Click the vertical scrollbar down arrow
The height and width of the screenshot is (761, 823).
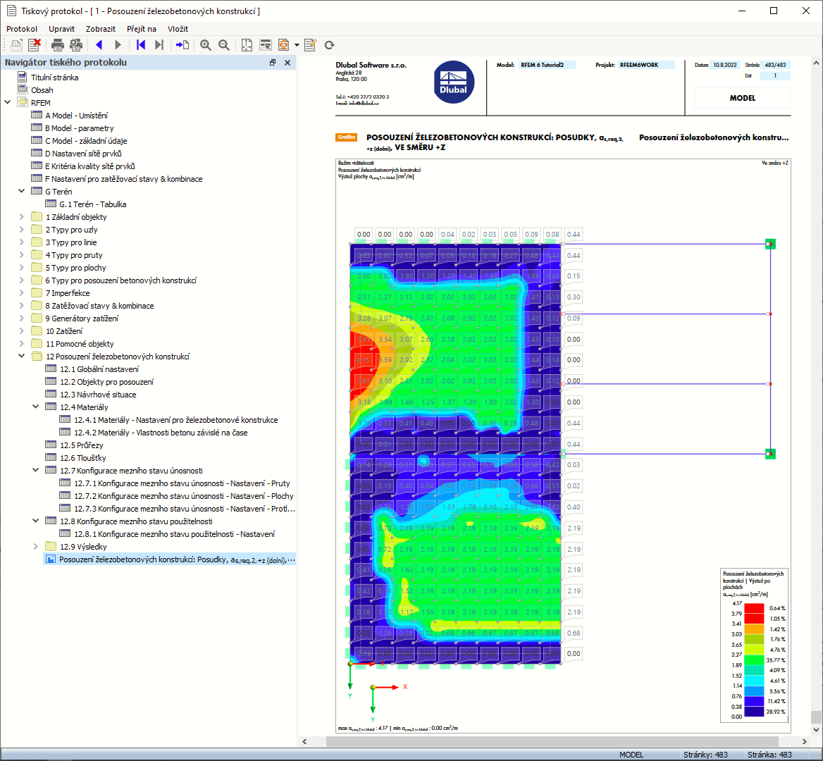[x=816, y=729]
